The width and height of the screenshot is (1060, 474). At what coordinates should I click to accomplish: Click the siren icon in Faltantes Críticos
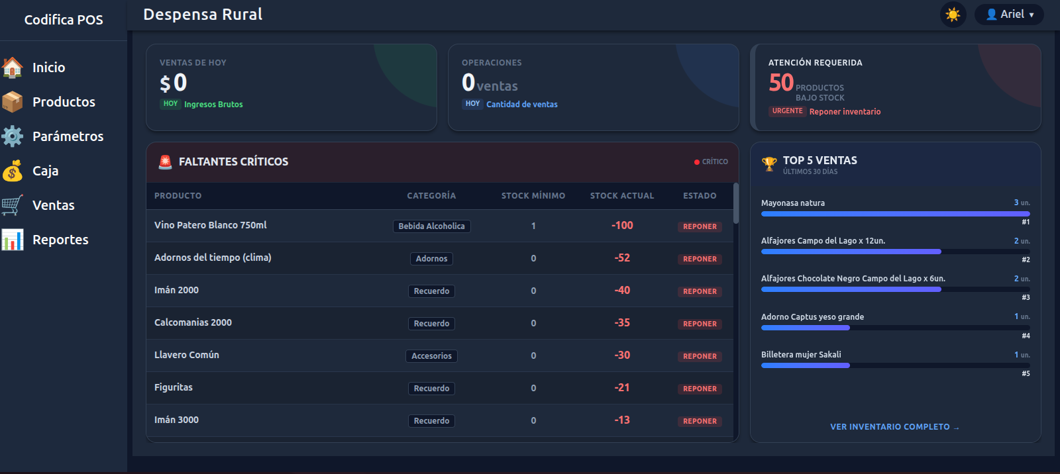coord(166,162)
